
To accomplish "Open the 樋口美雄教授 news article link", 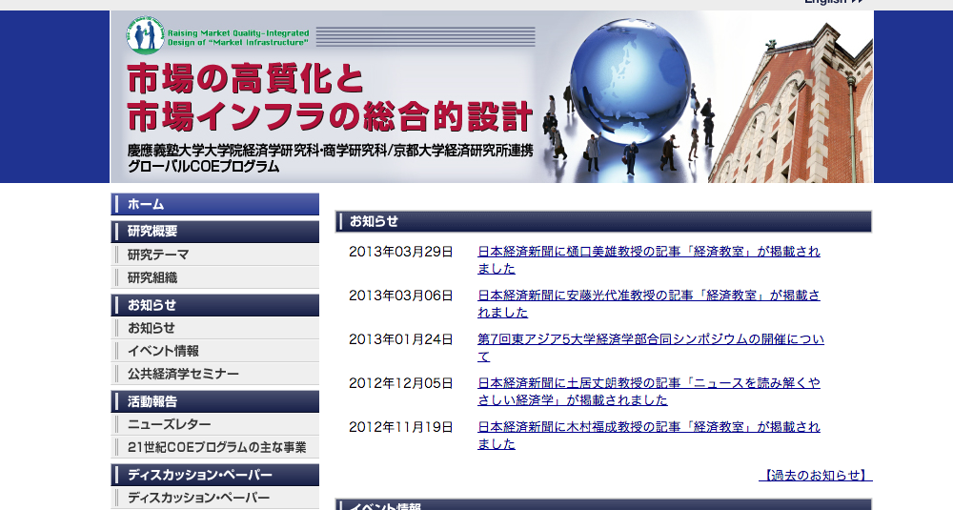I will (x=648, y=260).
